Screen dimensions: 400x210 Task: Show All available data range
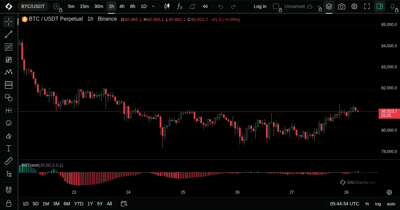pos(109,204)
